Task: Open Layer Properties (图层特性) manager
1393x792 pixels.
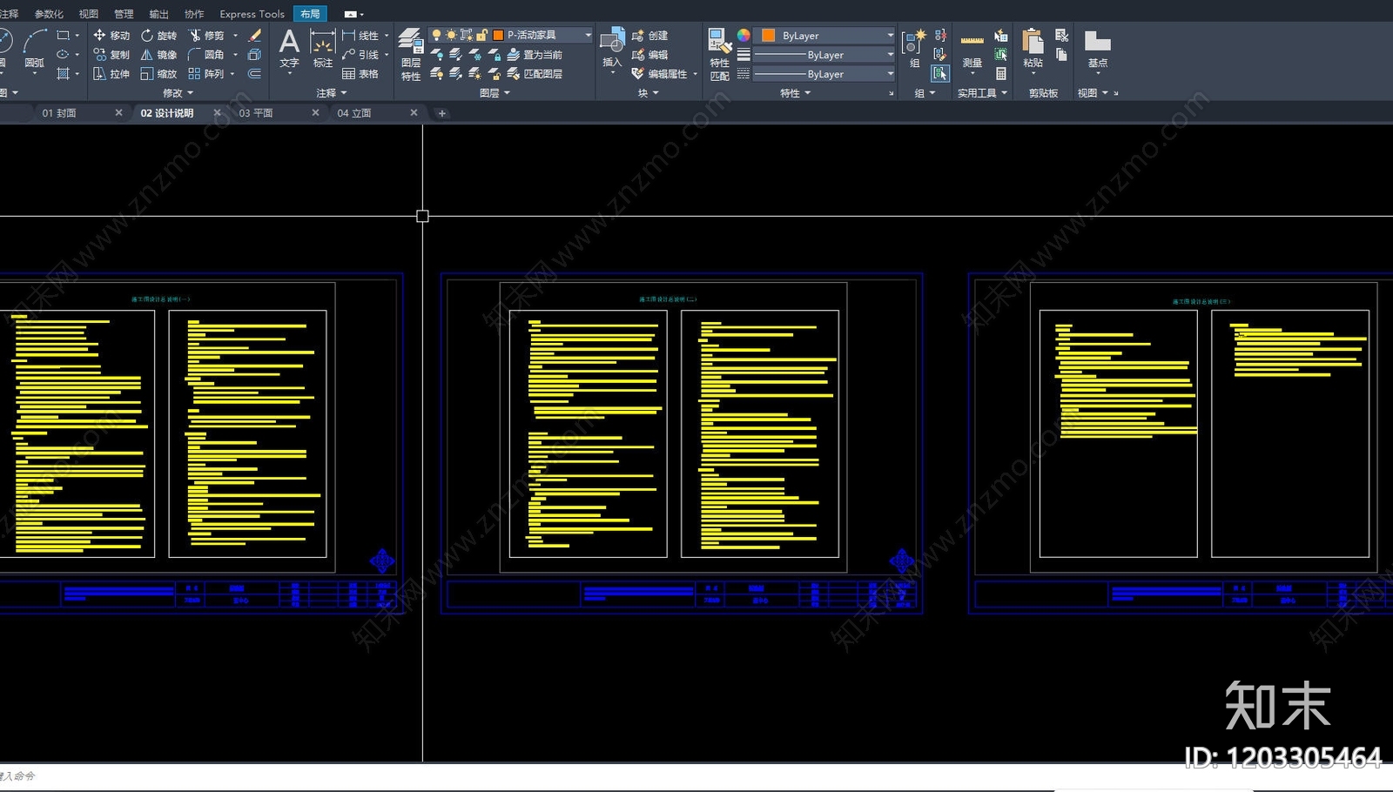Action: (411, 54)
